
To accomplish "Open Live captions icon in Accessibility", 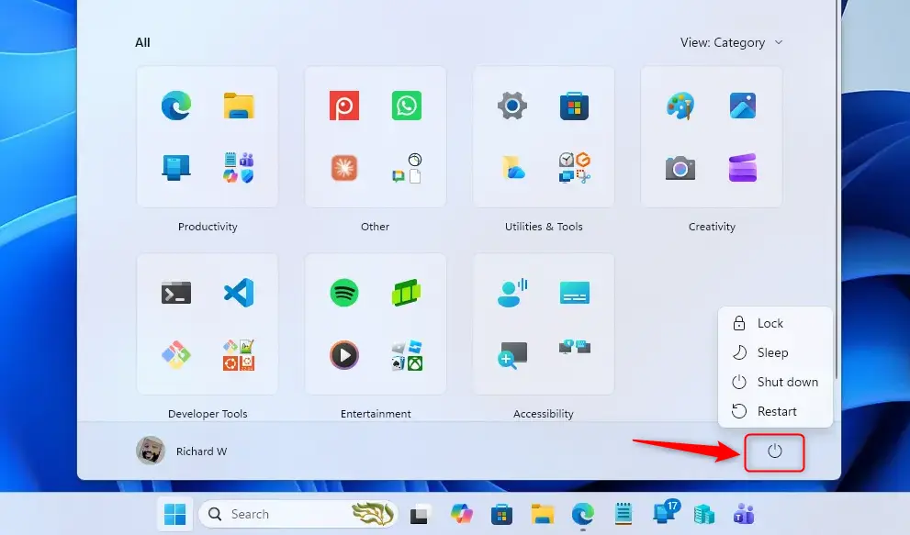I will pyautogui.click(x=575, y=293).
